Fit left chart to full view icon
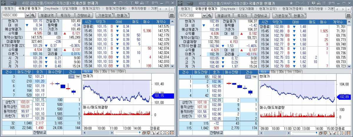Image resolution: width=353 pixels, height=137 pixels. pyautogui.click(x=172, y=133)
